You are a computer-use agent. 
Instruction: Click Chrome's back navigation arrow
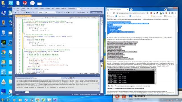(x=108, y=13)
